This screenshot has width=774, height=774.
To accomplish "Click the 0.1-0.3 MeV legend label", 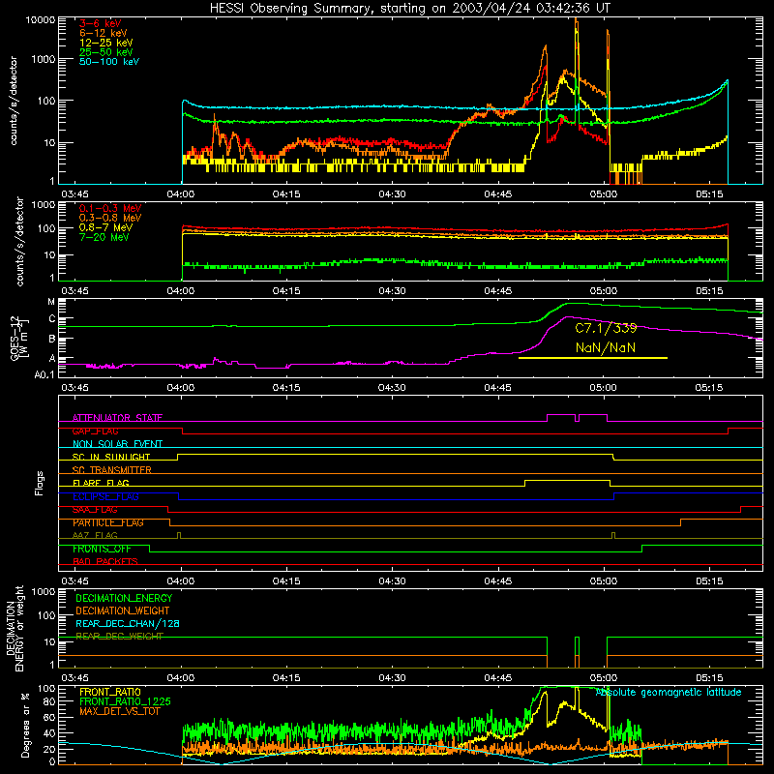I will click(x=110, y=208).
